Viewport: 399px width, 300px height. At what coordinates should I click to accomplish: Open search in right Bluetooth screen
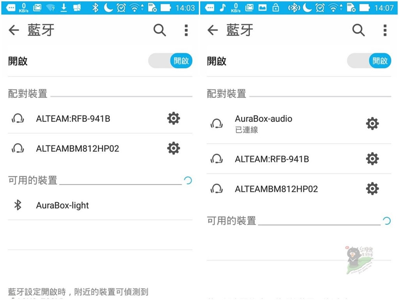click(358, 30)
